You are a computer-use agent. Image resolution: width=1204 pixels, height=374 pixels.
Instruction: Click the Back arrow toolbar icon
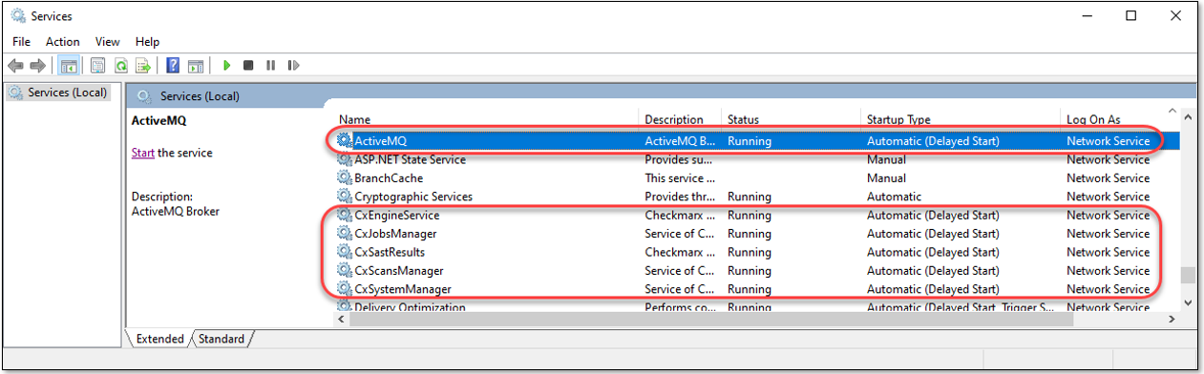(15, 66)
